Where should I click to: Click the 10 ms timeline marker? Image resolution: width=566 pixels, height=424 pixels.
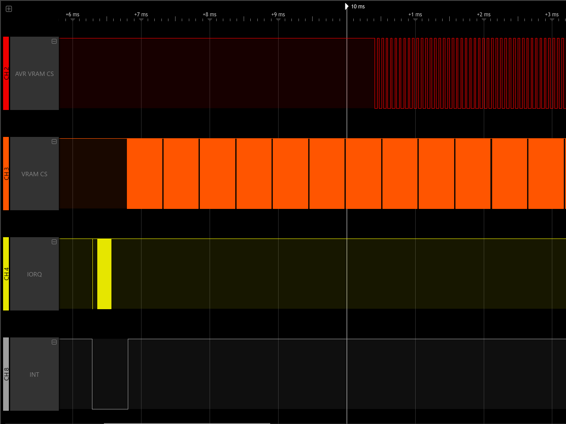[x=347, y=6]
